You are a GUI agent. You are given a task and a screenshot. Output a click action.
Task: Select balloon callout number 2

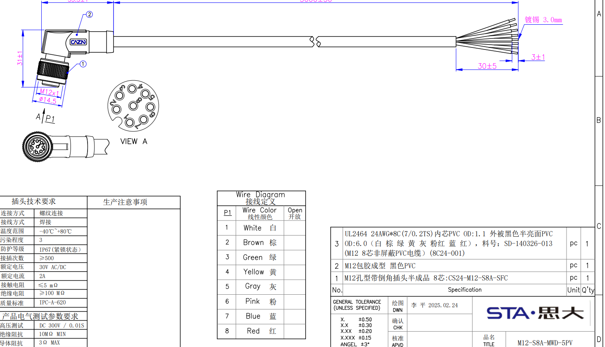click(90, 15)
